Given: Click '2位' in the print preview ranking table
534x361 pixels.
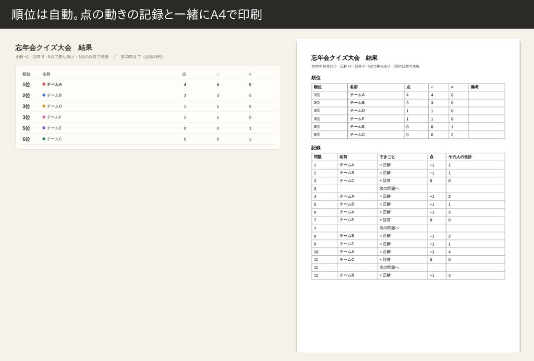Looking at the screenshot, I should pos(317,103).
